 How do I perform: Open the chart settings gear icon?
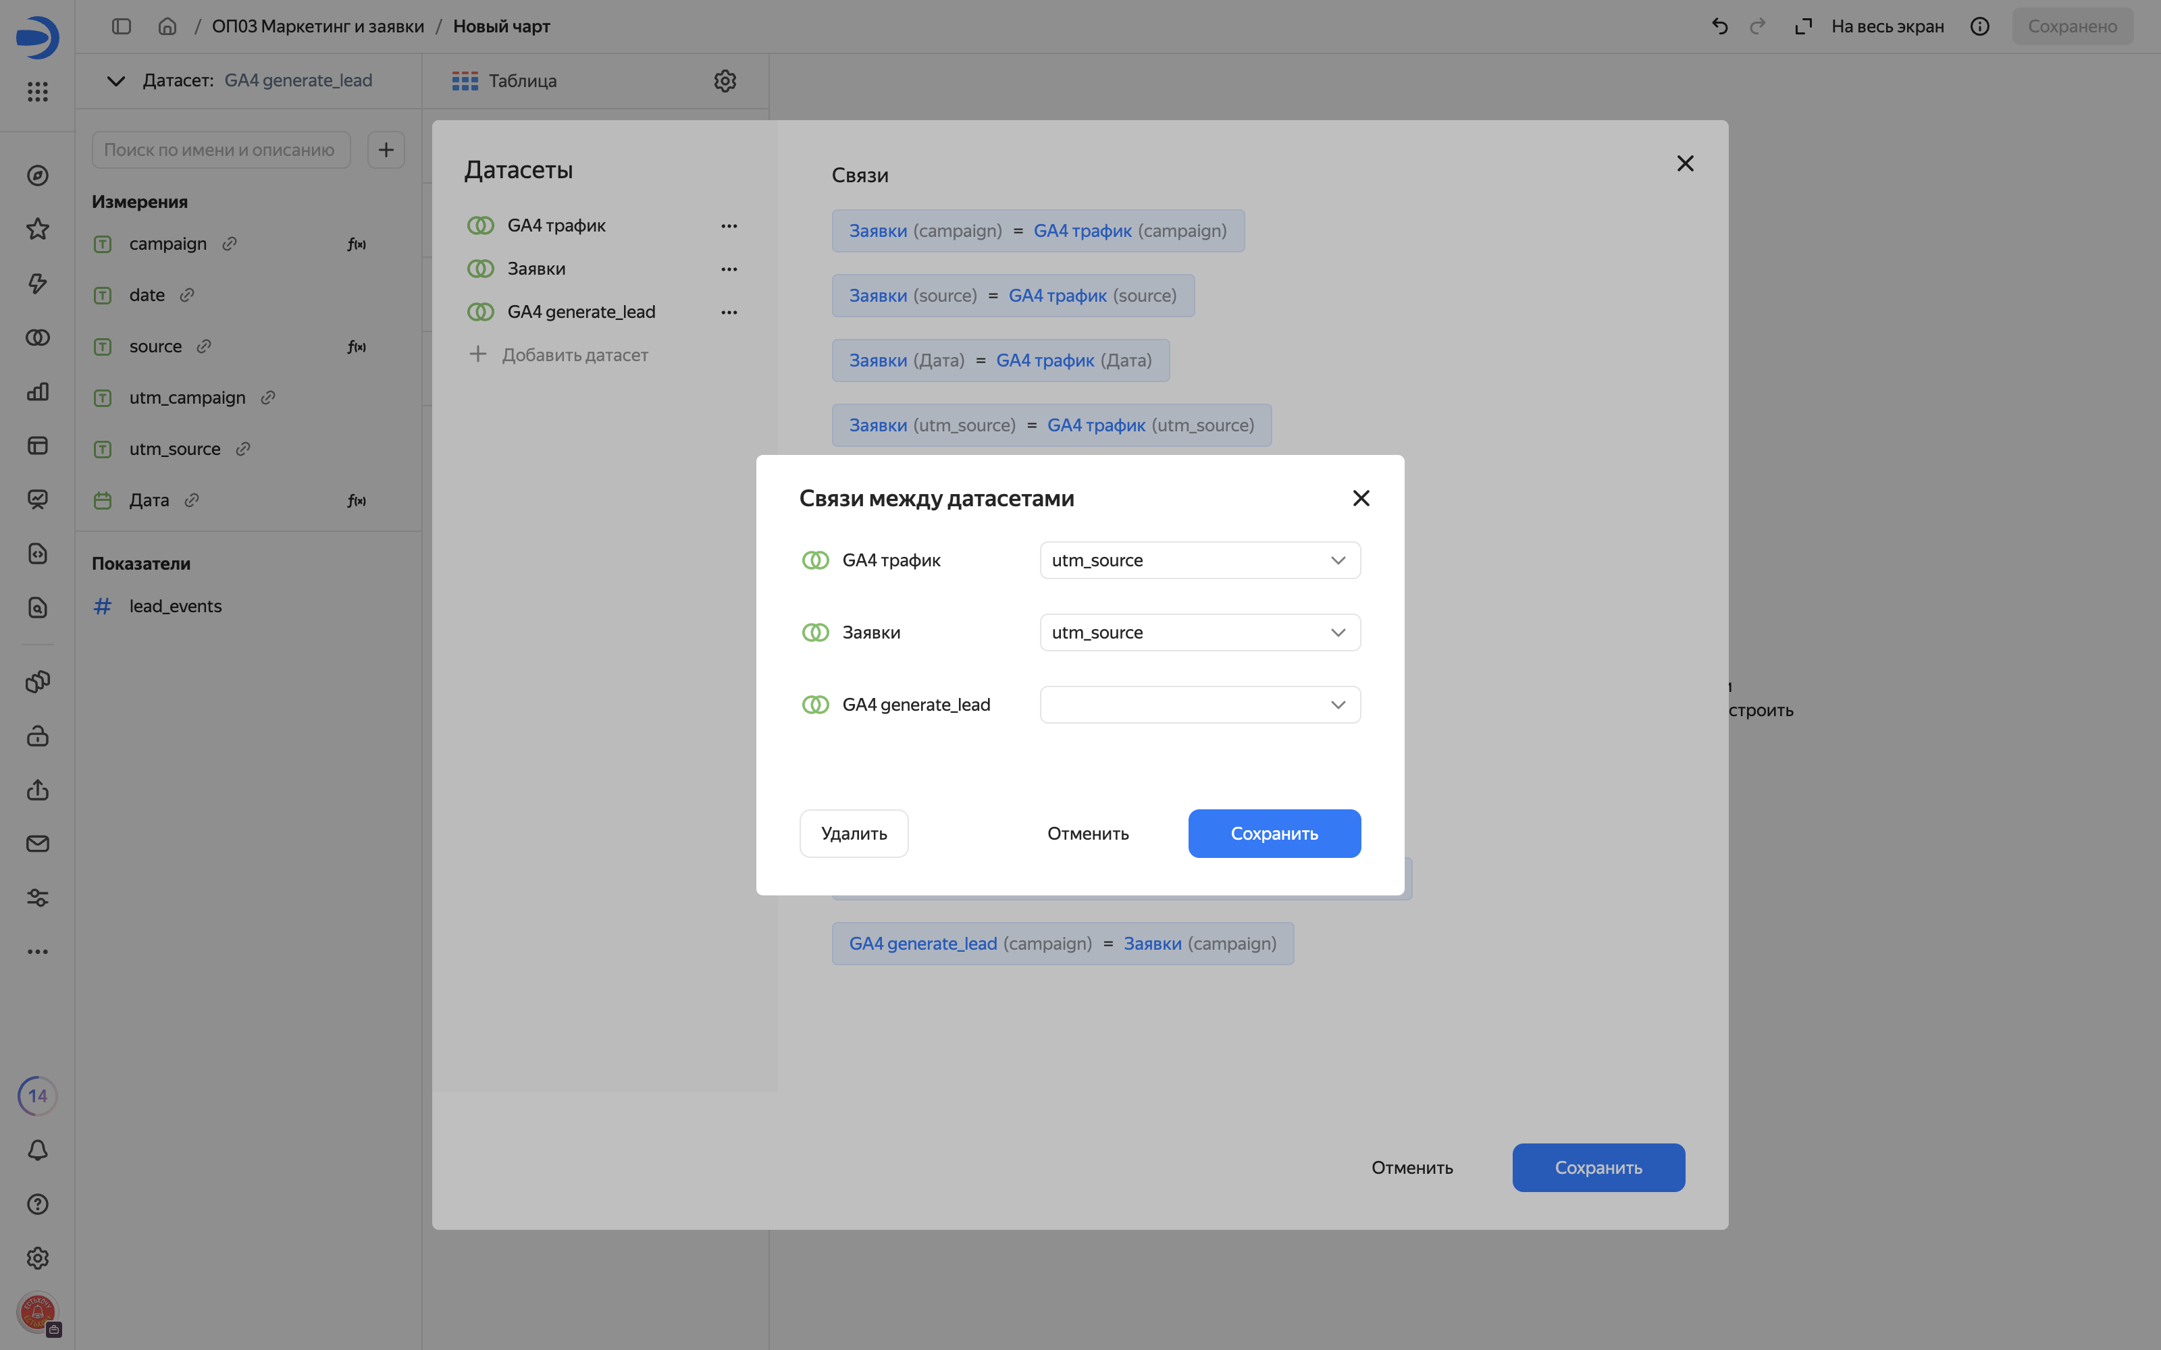pyautogui.click(x=724, y=80)
